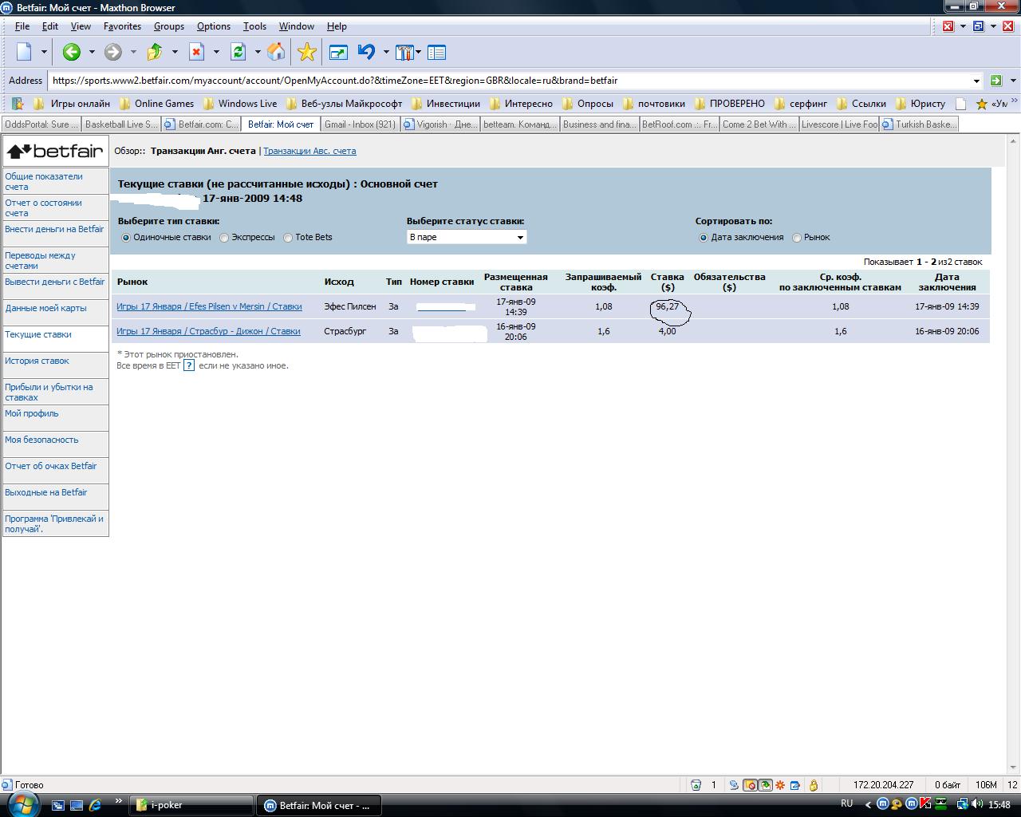The width and height of the screenshot is (1021, 817).
Task: Open the i-poker taskbar window button
Action: click(191, 805)
